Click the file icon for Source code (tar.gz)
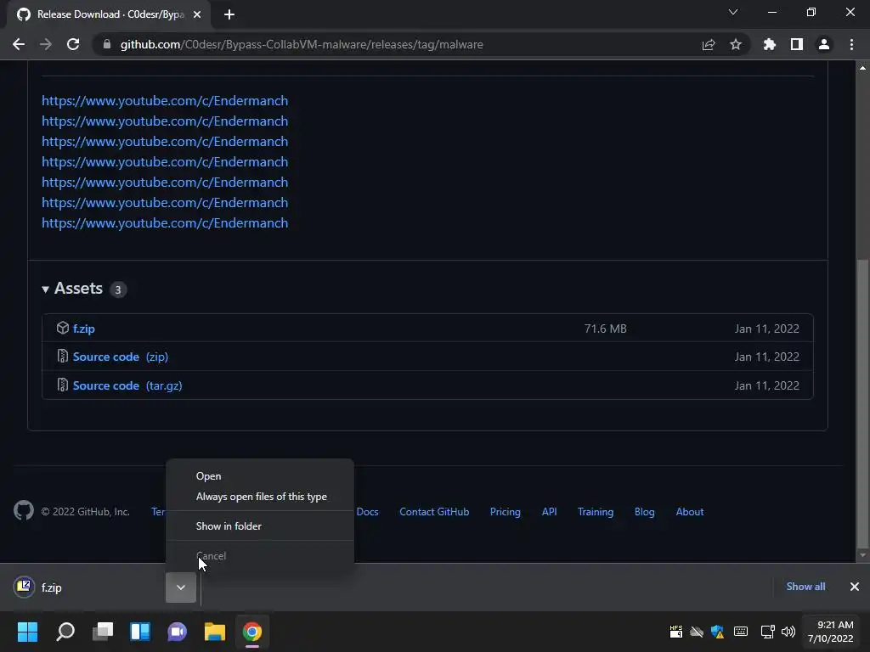This screenshot has width=870, height=652. click(62, 385)
